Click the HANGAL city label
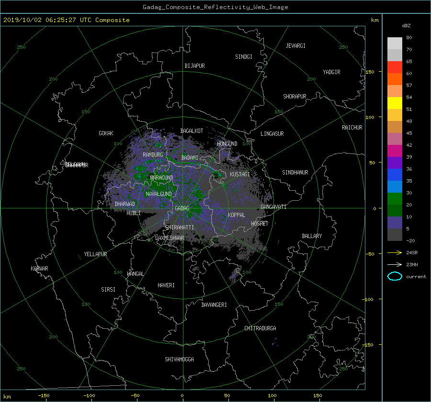This screenshot has height=402, width=431. click(x=135, y=274)
